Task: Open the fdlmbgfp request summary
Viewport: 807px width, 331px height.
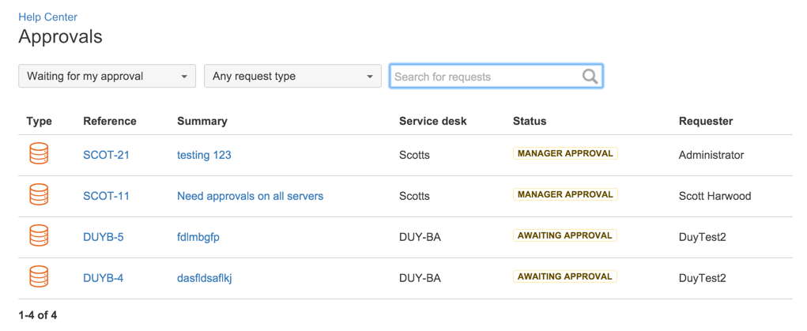Action: pyautogui.click(x=198, y=237)
